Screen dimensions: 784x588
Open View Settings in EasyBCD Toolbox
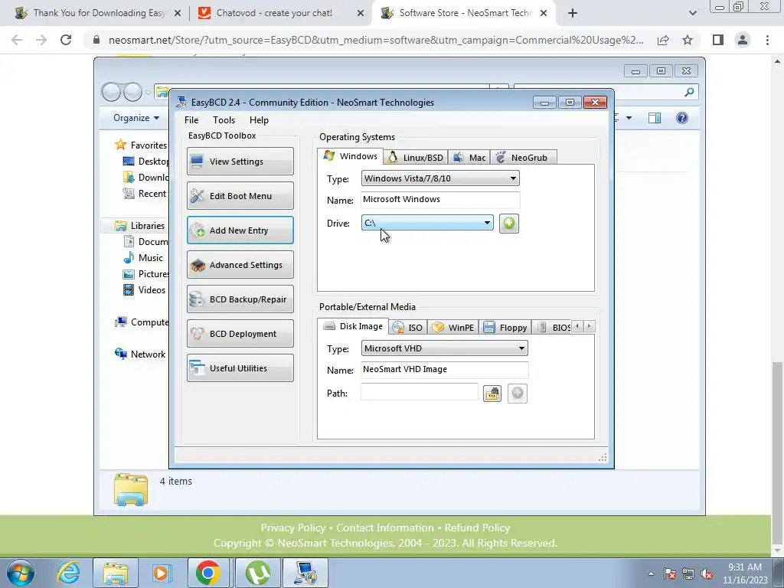[x=240, y=161]
